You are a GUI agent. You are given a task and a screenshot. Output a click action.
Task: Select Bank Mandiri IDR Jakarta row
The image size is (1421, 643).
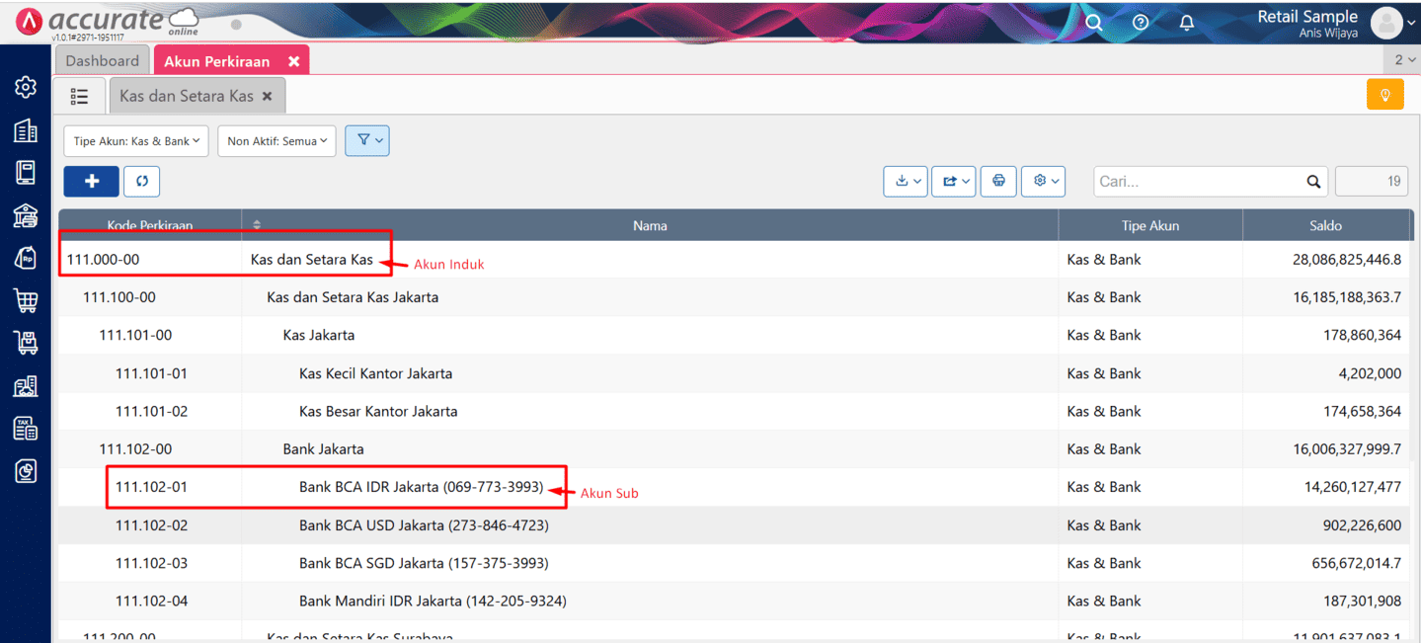[x=433, y=601]
